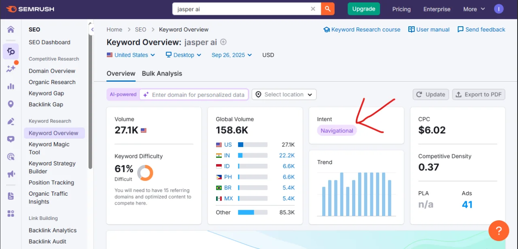Select the SEO toolkit sidebar icon
The image size is (518, 249).
coord(11,51)
